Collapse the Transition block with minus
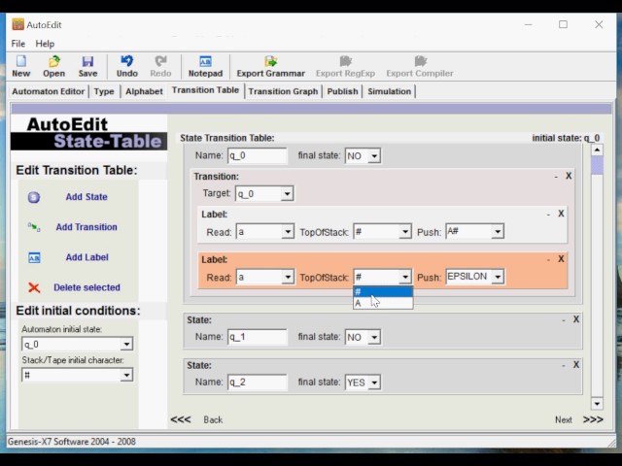The width and height of the screenshot is (622, 466). (556, 177)
